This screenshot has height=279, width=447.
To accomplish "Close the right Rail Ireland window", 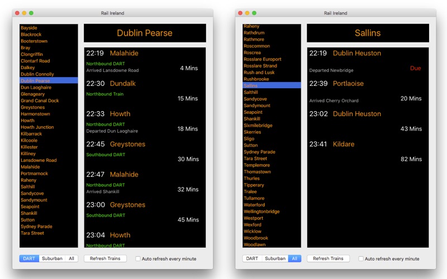I will (x=240, y=13).
